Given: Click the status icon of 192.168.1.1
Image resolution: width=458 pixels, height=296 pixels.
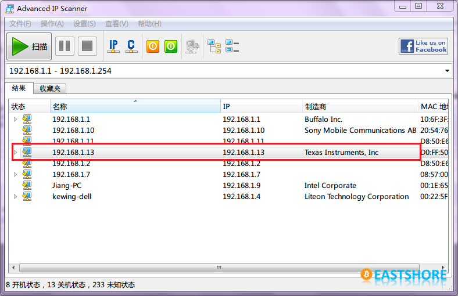Looking at the screenshot, I should 27,119.
